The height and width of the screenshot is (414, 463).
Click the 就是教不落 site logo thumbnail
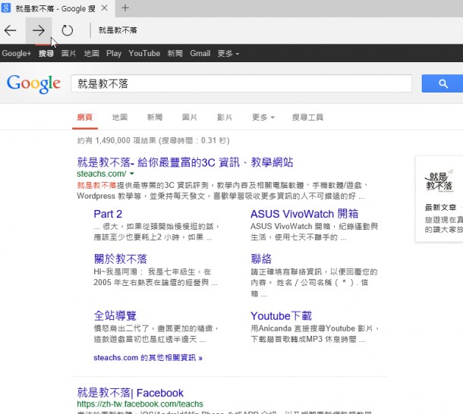439,180
